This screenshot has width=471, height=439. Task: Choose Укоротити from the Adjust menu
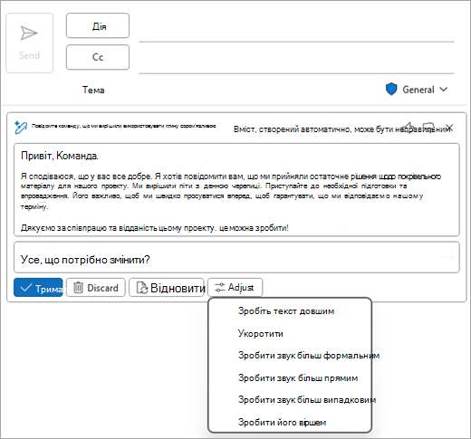(261, 334)
